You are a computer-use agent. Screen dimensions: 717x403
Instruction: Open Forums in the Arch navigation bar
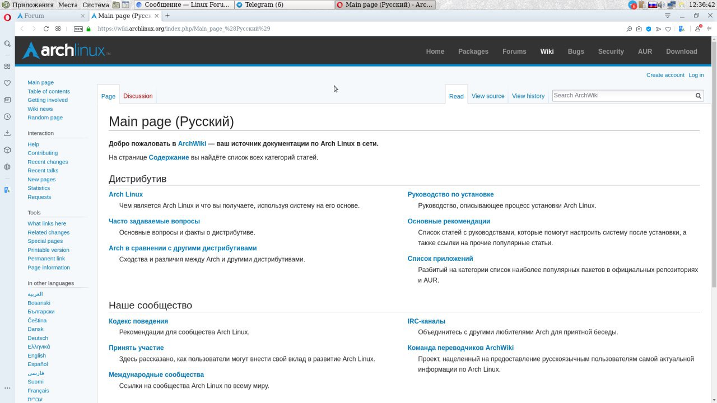(514, 51)
